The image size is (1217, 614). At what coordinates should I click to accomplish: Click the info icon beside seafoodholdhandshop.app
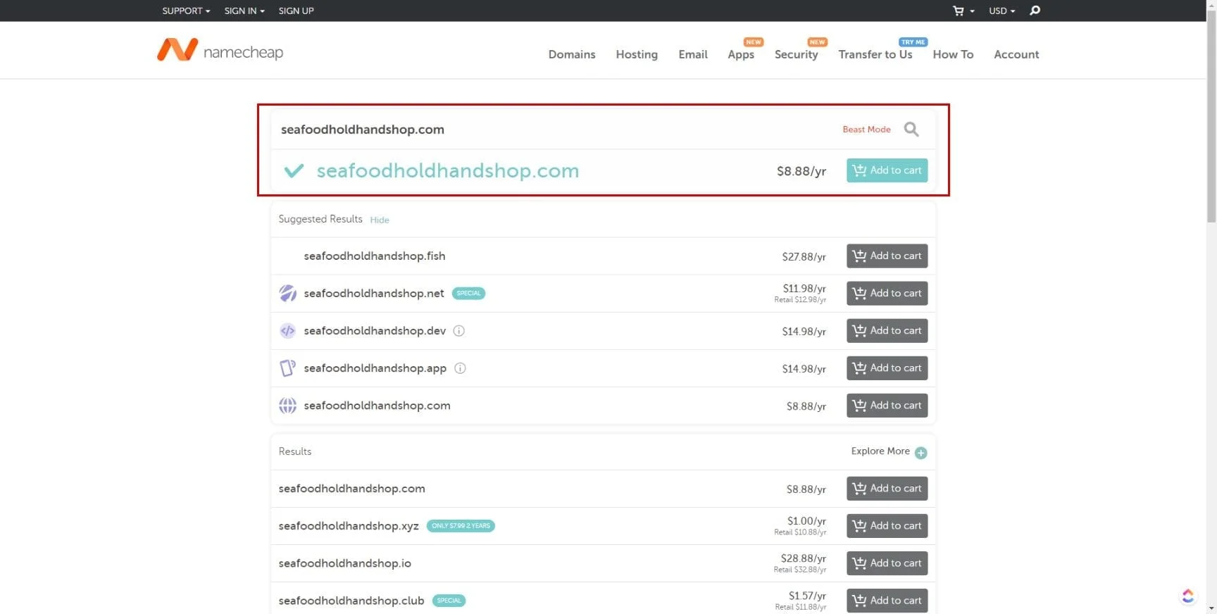[x=460, y=368]
